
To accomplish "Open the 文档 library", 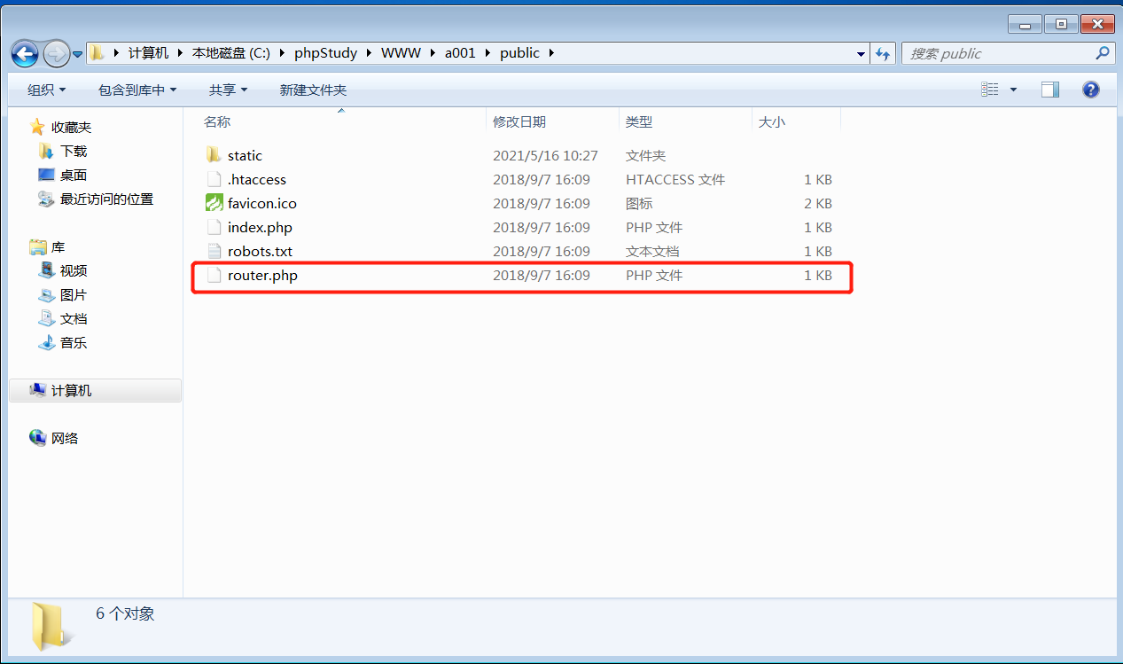I will point(74,318).
